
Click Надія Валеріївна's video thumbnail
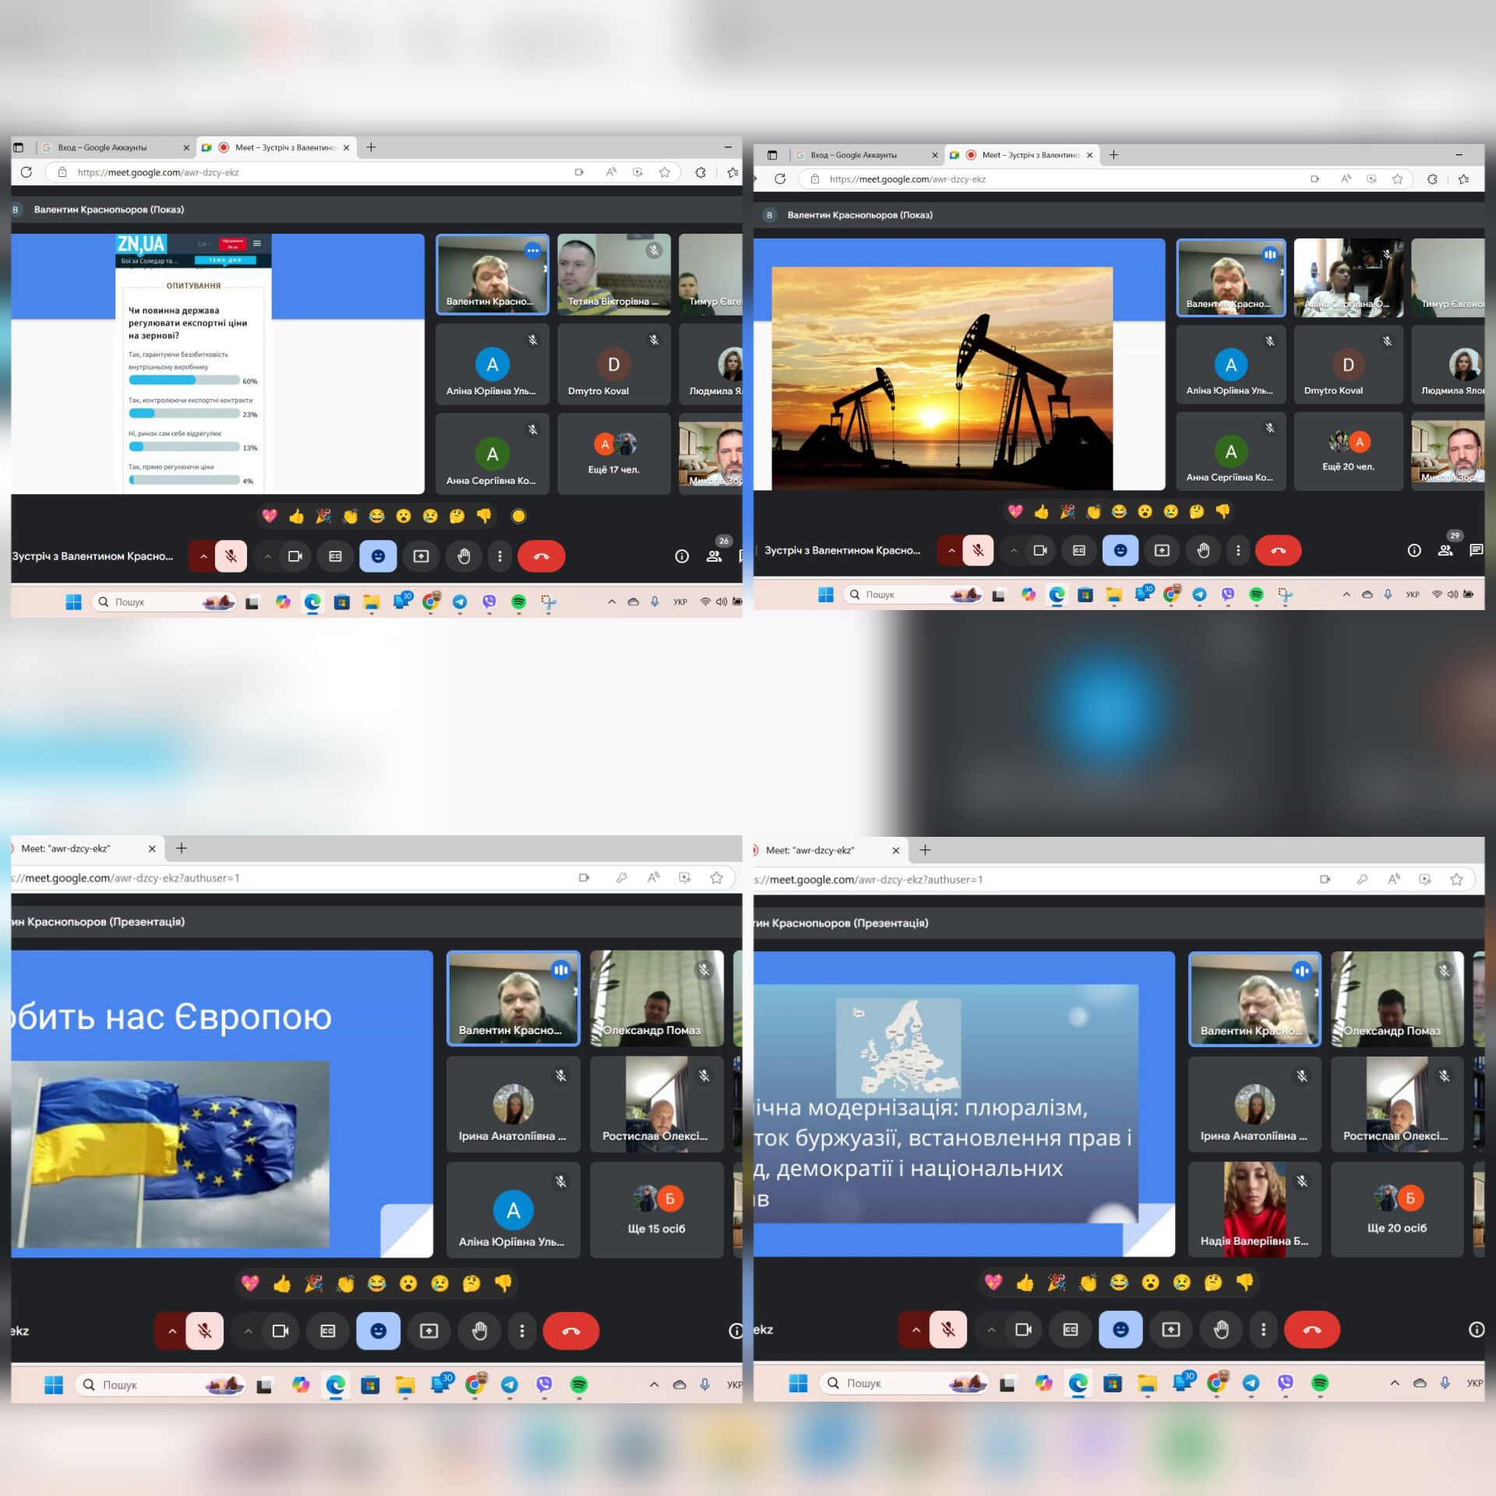point(1254,1209)
